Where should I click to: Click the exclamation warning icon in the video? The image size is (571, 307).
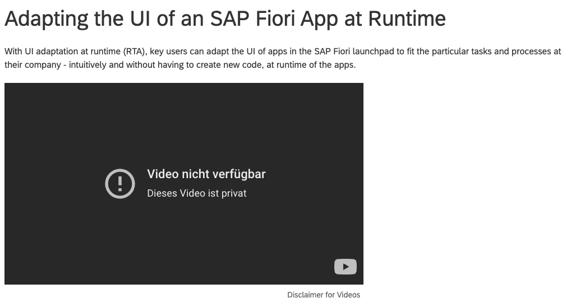[120, 184]
